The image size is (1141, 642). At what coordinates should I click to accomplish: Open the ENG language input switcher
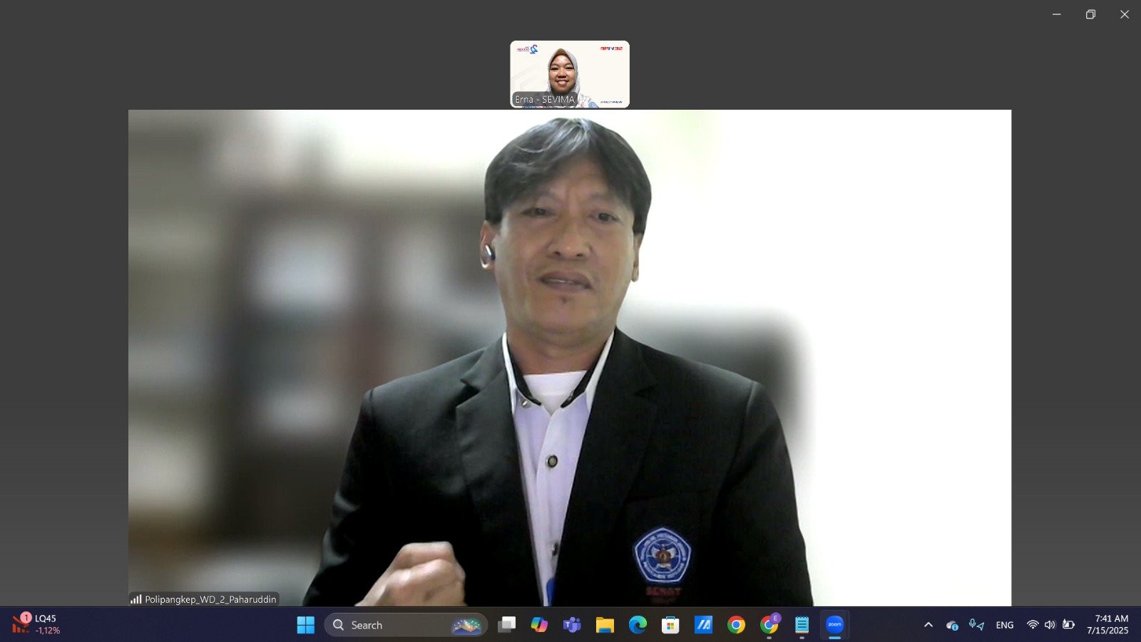(1005, 625)
